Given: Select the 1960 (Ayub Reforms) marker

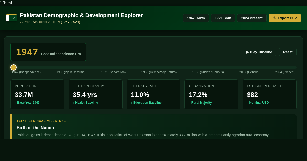Looking at the screenshot, I should (x=71, y=72).
